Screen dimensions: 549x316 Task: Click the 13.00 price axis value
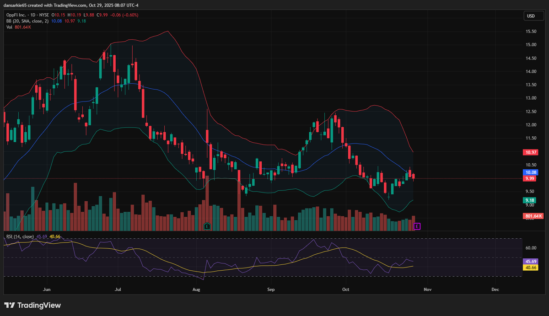pos(531,98)
